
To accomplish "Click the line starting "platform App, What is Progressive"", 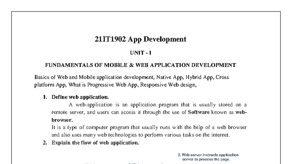I will [115, 85].
